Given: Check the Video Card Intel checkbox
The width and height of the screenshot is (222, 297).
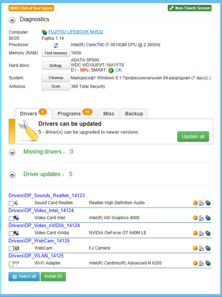Looking at the screenshot, I should 11,219.
